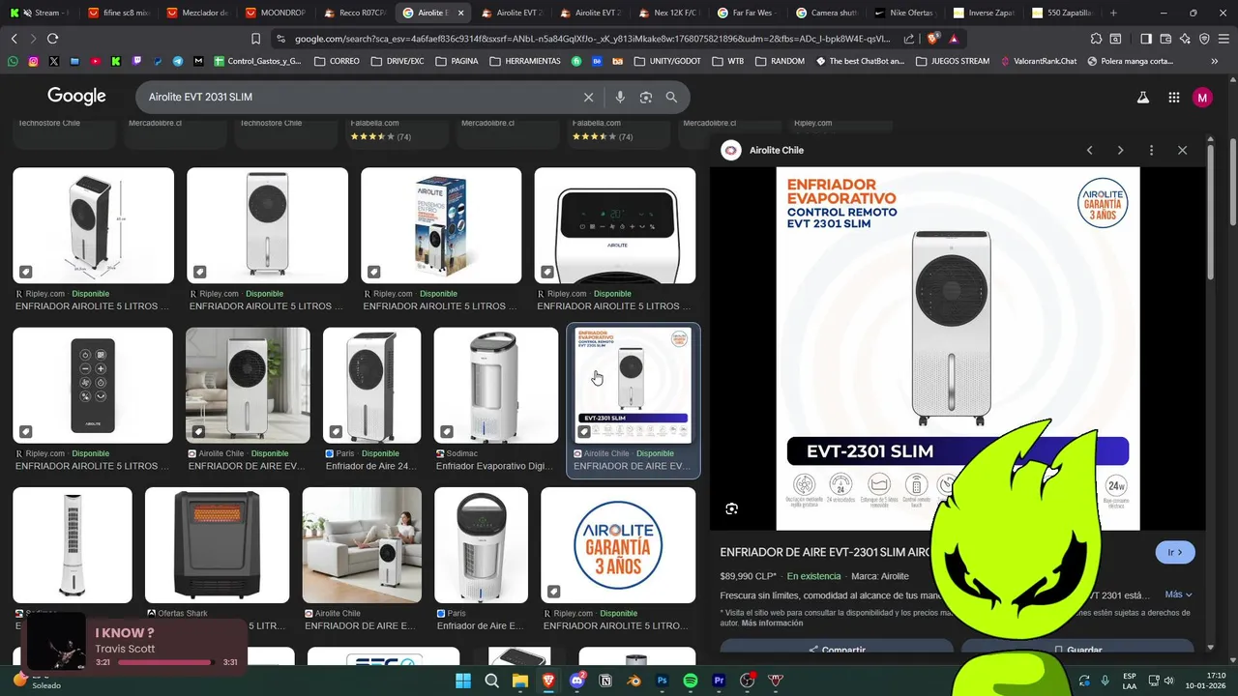1238x696 pixels.
Task: Switch to the Recco R07CP tab
Action: tap(355, 13)
